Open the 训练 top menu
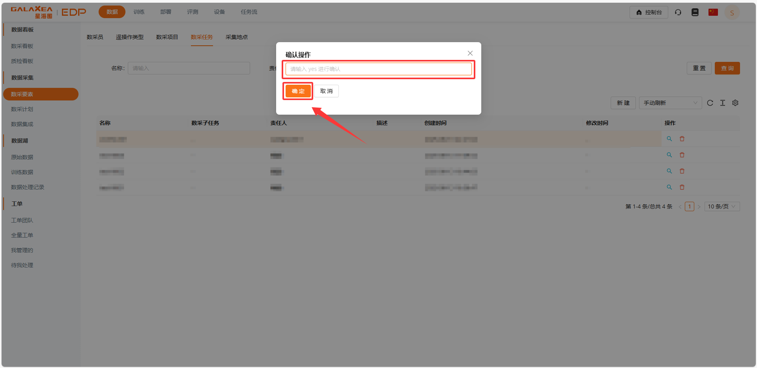Screen dimensions: 757x368 tap(139, 12)
